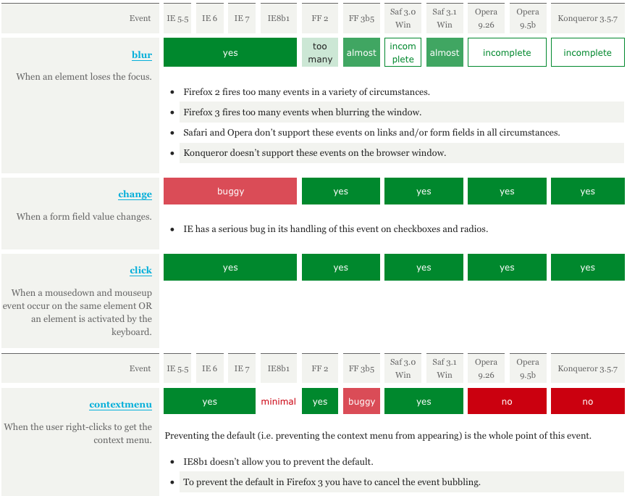The image size is (627, 496).
Task: Click 'IE 5.5' in top header row
Action: click(x=177, y=18)
